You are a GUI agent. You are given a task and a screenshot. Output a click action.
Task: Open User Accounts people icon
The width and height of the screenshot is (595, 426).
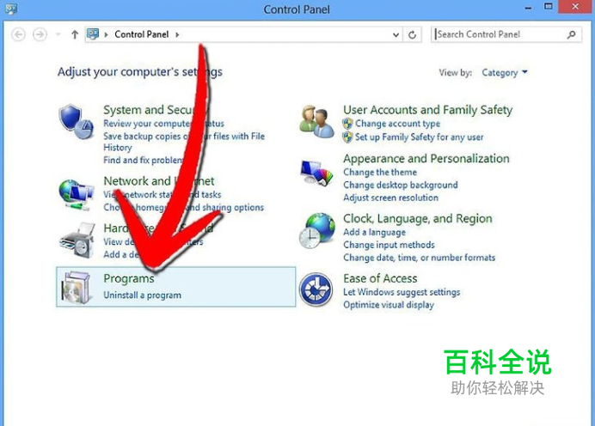(316, 122)
